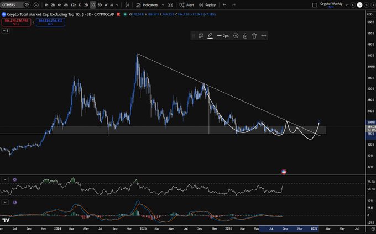Expand the timeframe list dropdown arrow
The height and width of the screenshot is (234, 376).
(117, 5)
